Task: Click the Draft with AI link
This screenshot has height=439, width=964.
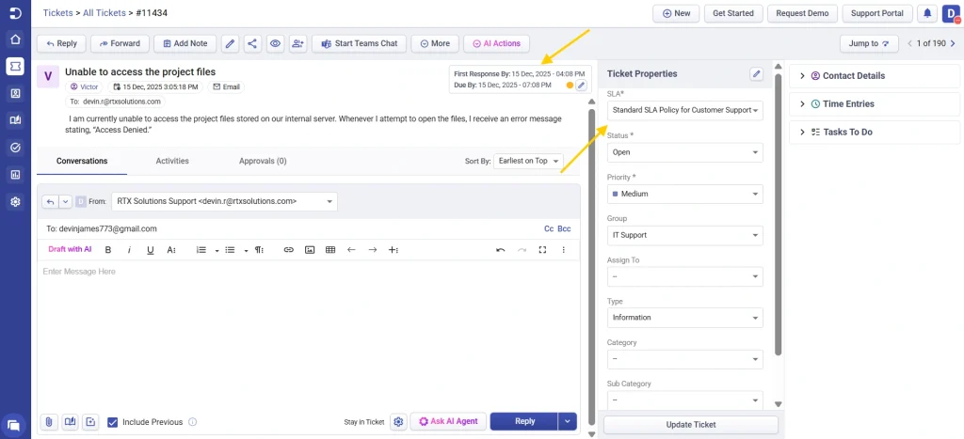Action: 70,249
